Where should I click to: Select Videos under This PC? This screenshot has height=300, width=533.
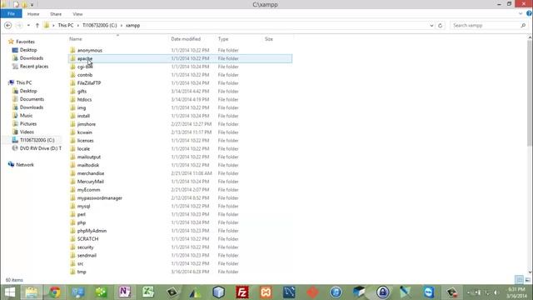click(x=27, y=132)
